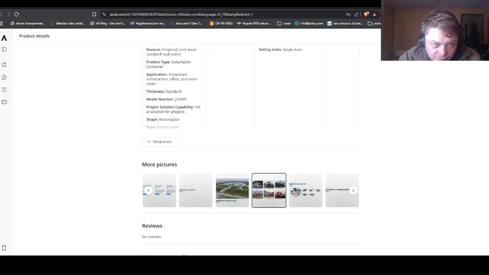Viewport: 489px width, 275px height.
Task: Open bookmark 'Les concours d'aute...'
Action: [x=345, y=23]
